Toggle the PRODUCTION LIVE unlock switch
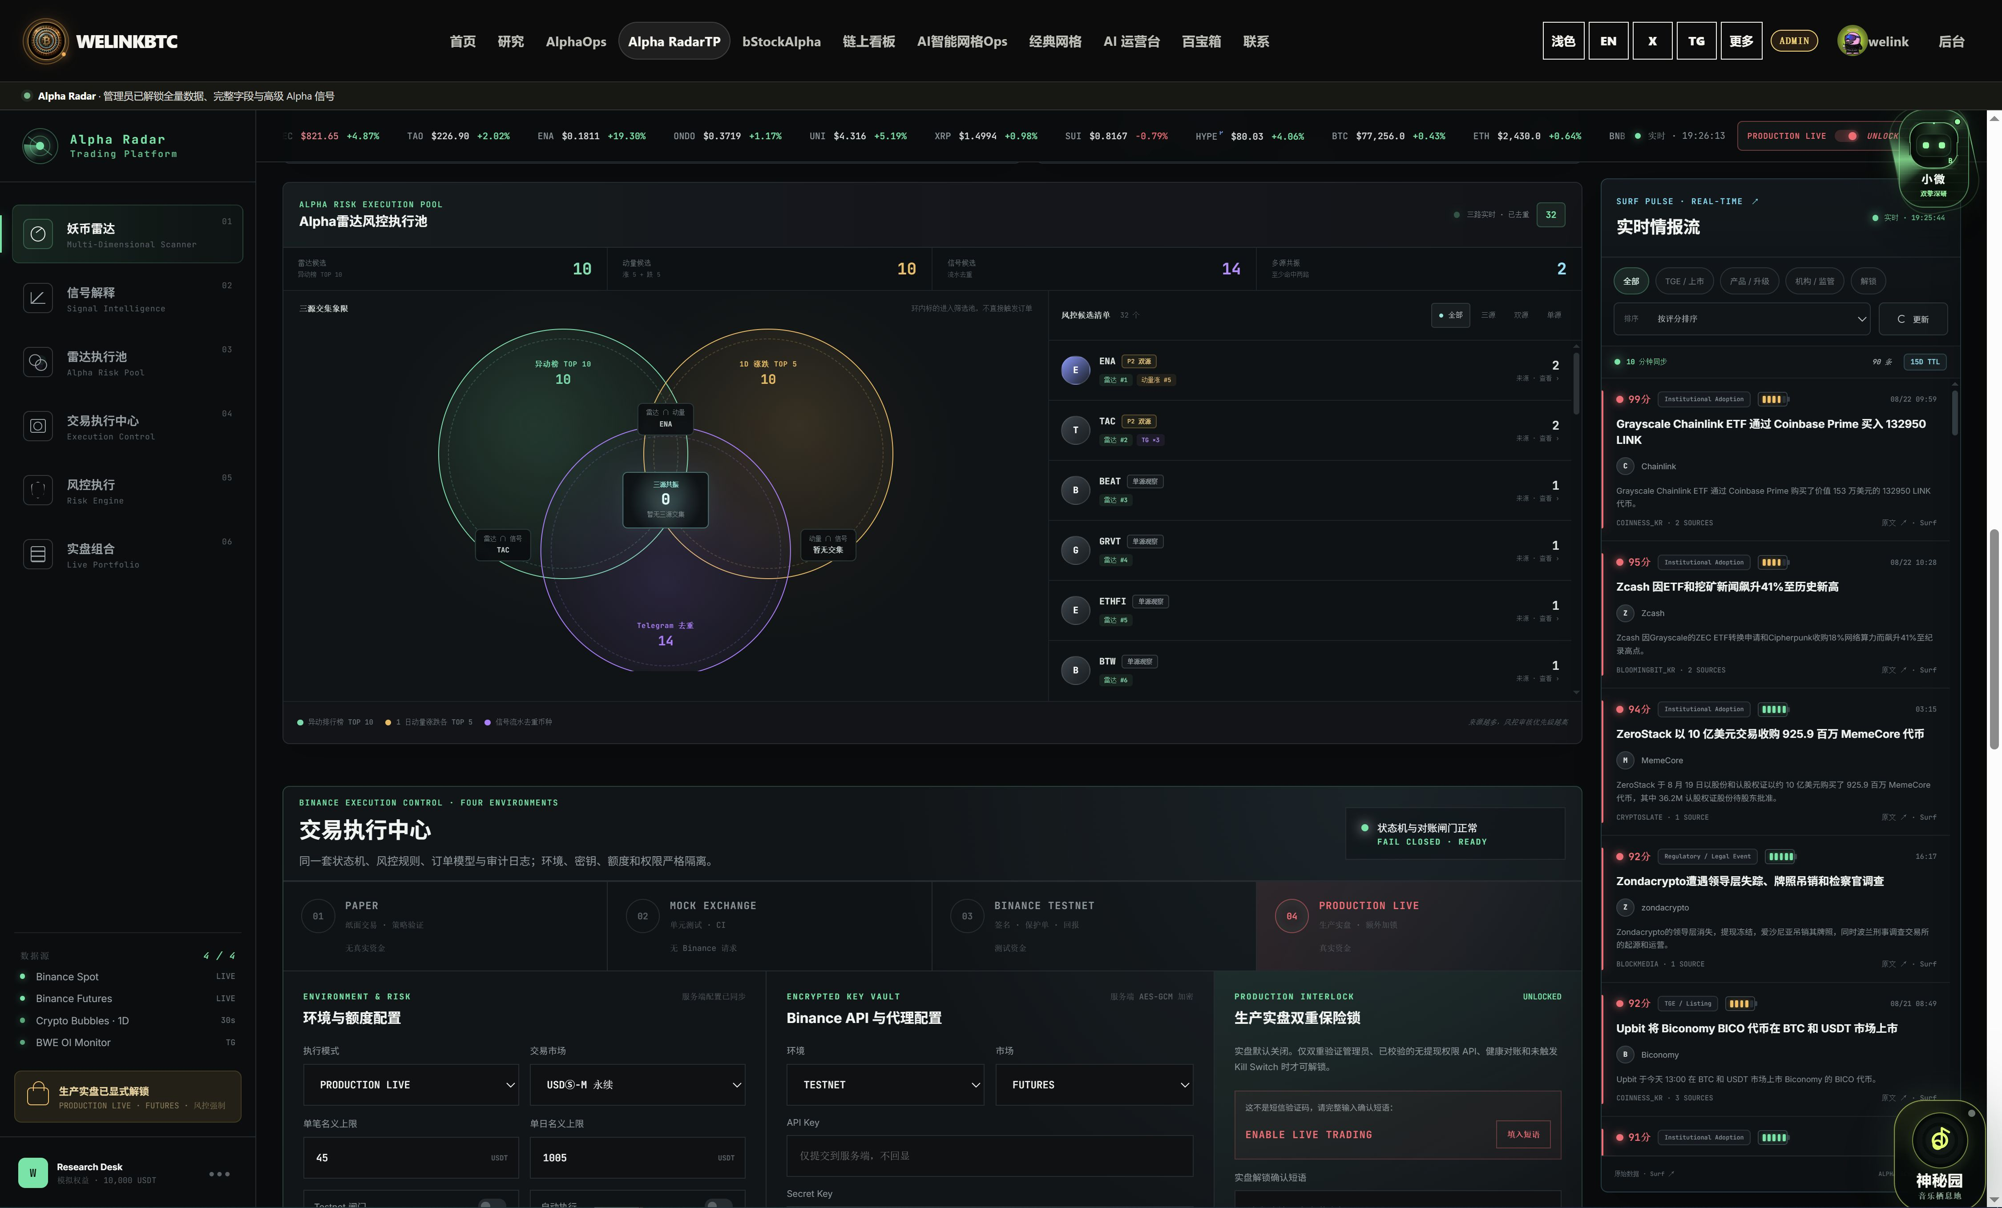Viewport: 2002px width, 1208px height. 1847,136
